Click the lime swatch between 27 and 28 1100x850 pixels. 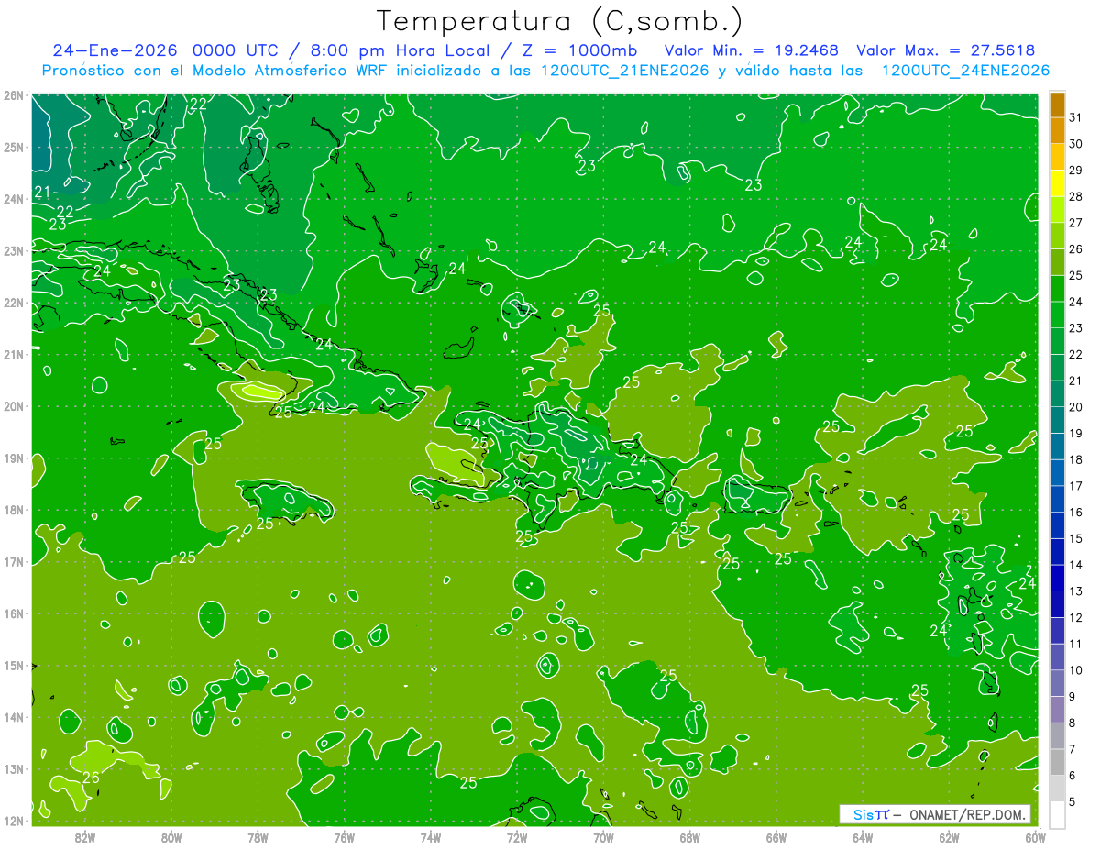point(1057,210)
